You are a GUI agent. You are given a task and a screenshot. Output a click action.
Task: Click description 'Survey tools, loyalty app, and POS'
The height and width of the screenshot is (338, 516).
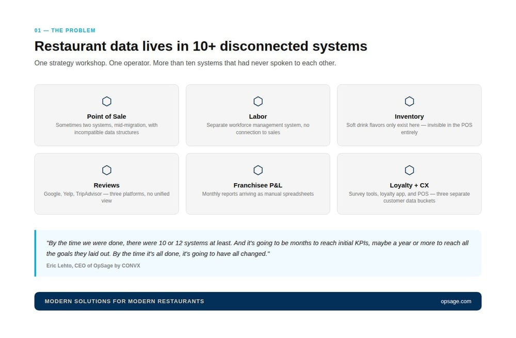(x=409, y=197)
